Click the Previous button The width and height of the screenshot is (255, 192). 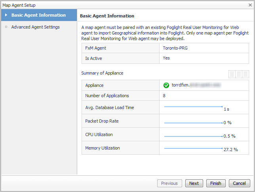tap(169, 183)
